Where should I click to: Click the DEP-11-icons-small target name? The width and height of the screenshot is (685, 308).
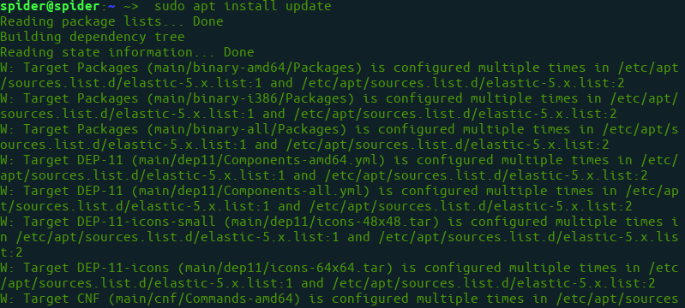tap(147, 222)
